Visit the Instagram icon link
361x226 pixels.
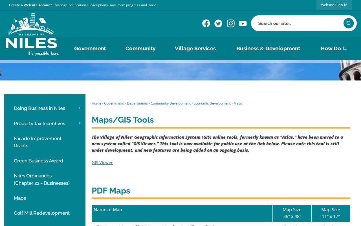point(231,23)
